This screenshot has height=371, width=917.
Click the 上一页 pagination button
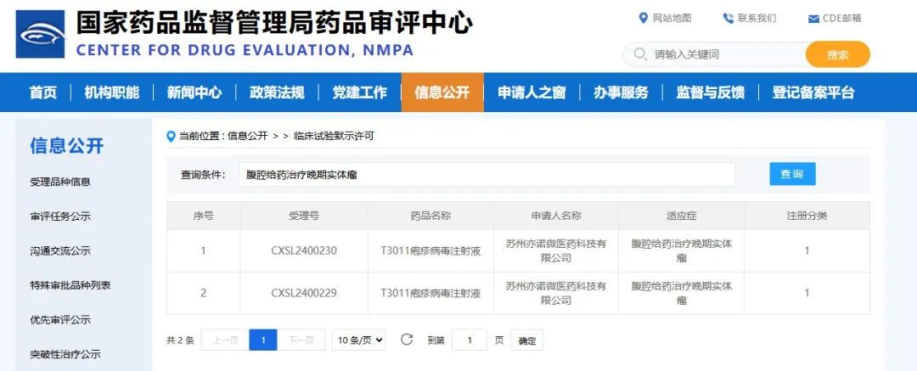[225, 340]
